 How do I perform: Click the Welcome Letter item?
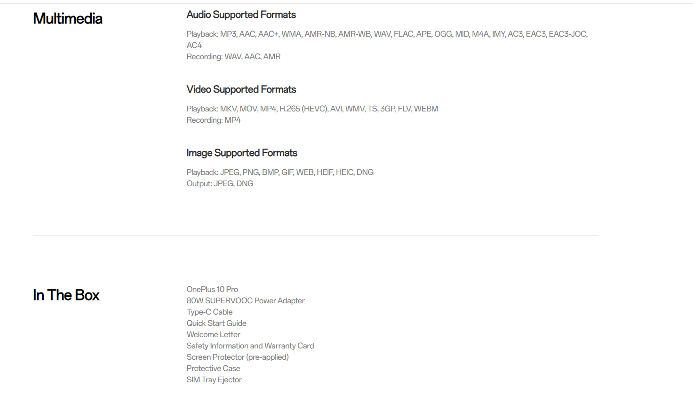click(x=213, y=334)
